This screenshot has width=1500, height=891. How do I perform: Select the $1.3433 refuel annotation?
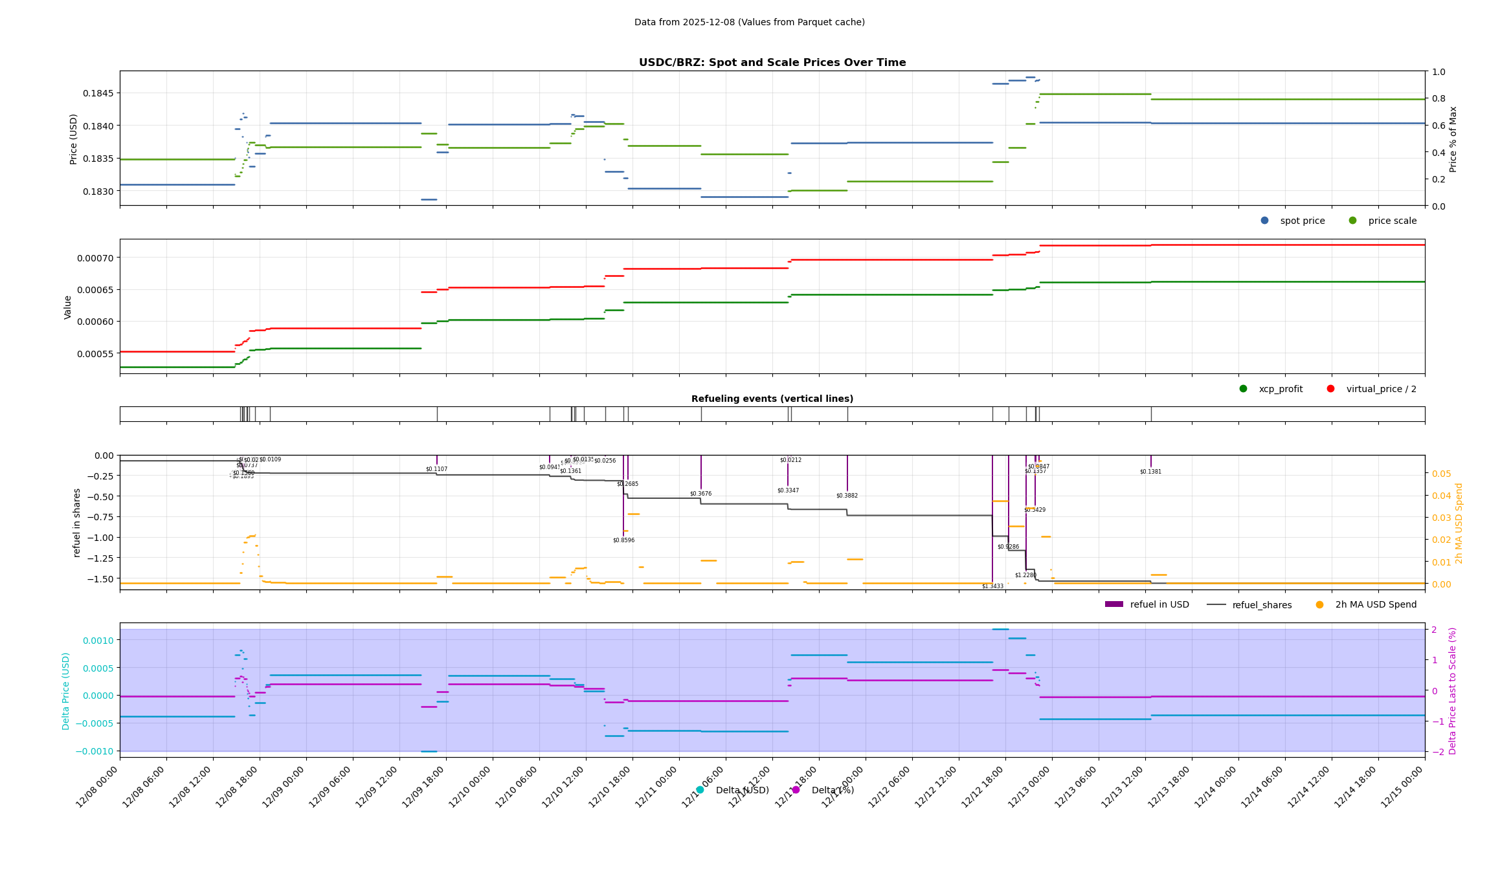(x=992, y=586)
